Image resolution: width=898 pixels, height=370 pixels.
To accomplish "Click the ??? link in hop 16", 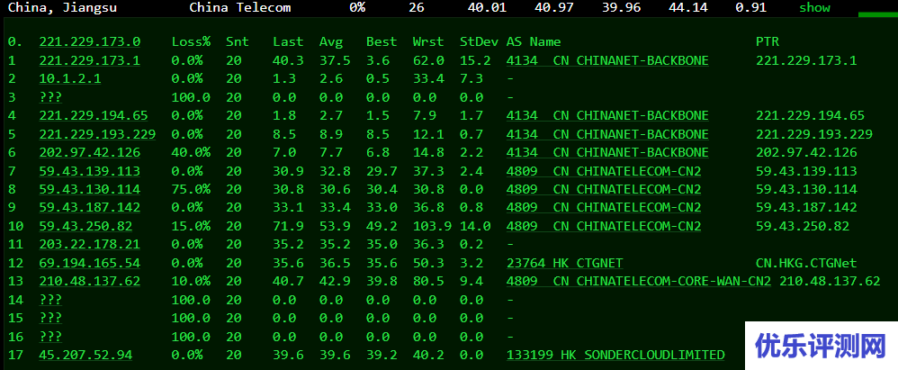I will pyautogui.click(x=50, y=336).
